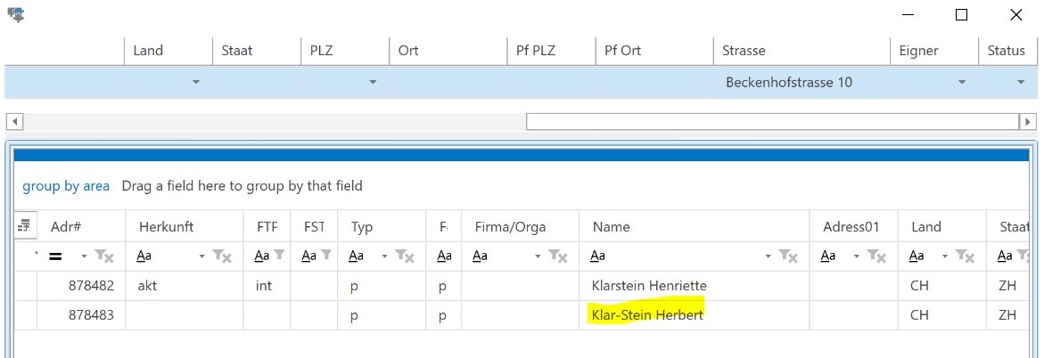The height and width of the screenshot is (358, 1044).
Task: Click the 'group by area' link
Action: pos(66,186)
